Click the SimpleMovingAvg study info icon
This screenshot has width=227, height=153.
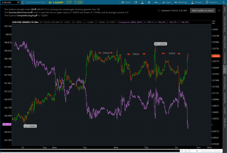[37, 15]
